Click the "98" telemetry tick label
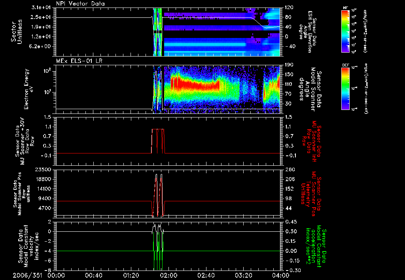Screen dimensions: 405x280 click(x=288, y=199)
